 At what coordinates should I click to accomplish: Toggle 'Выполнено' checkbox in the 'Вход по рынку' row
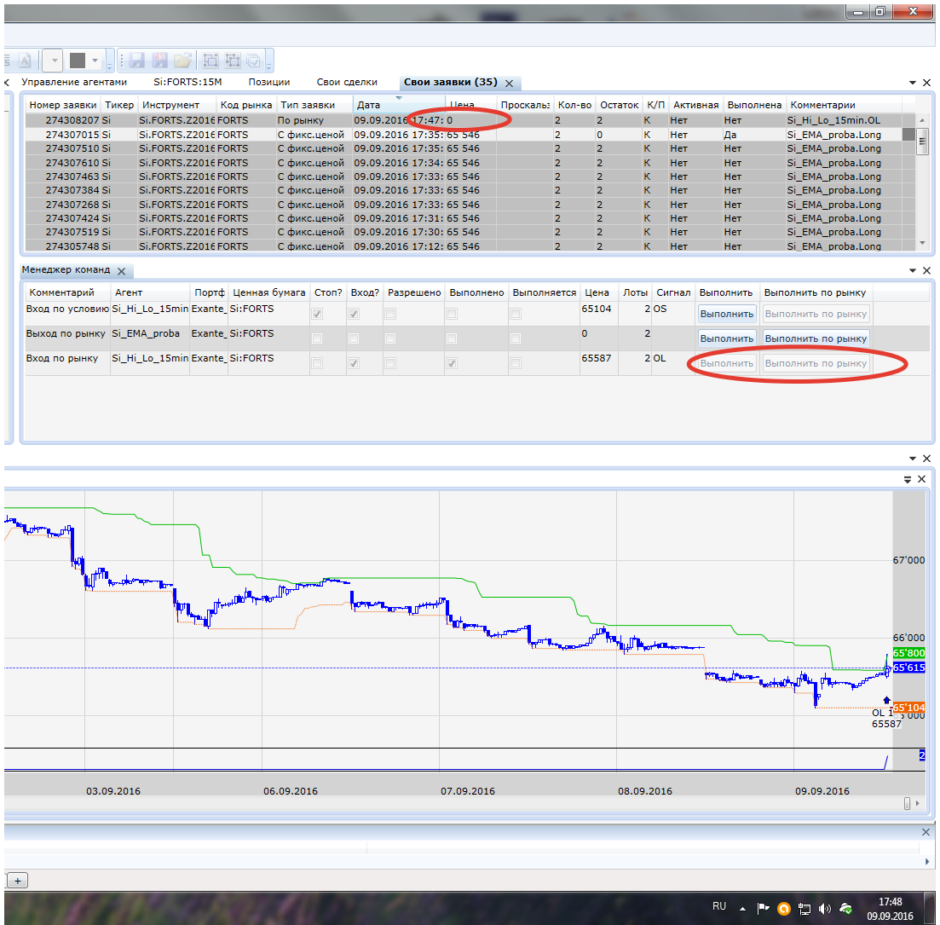pos(452,363)
